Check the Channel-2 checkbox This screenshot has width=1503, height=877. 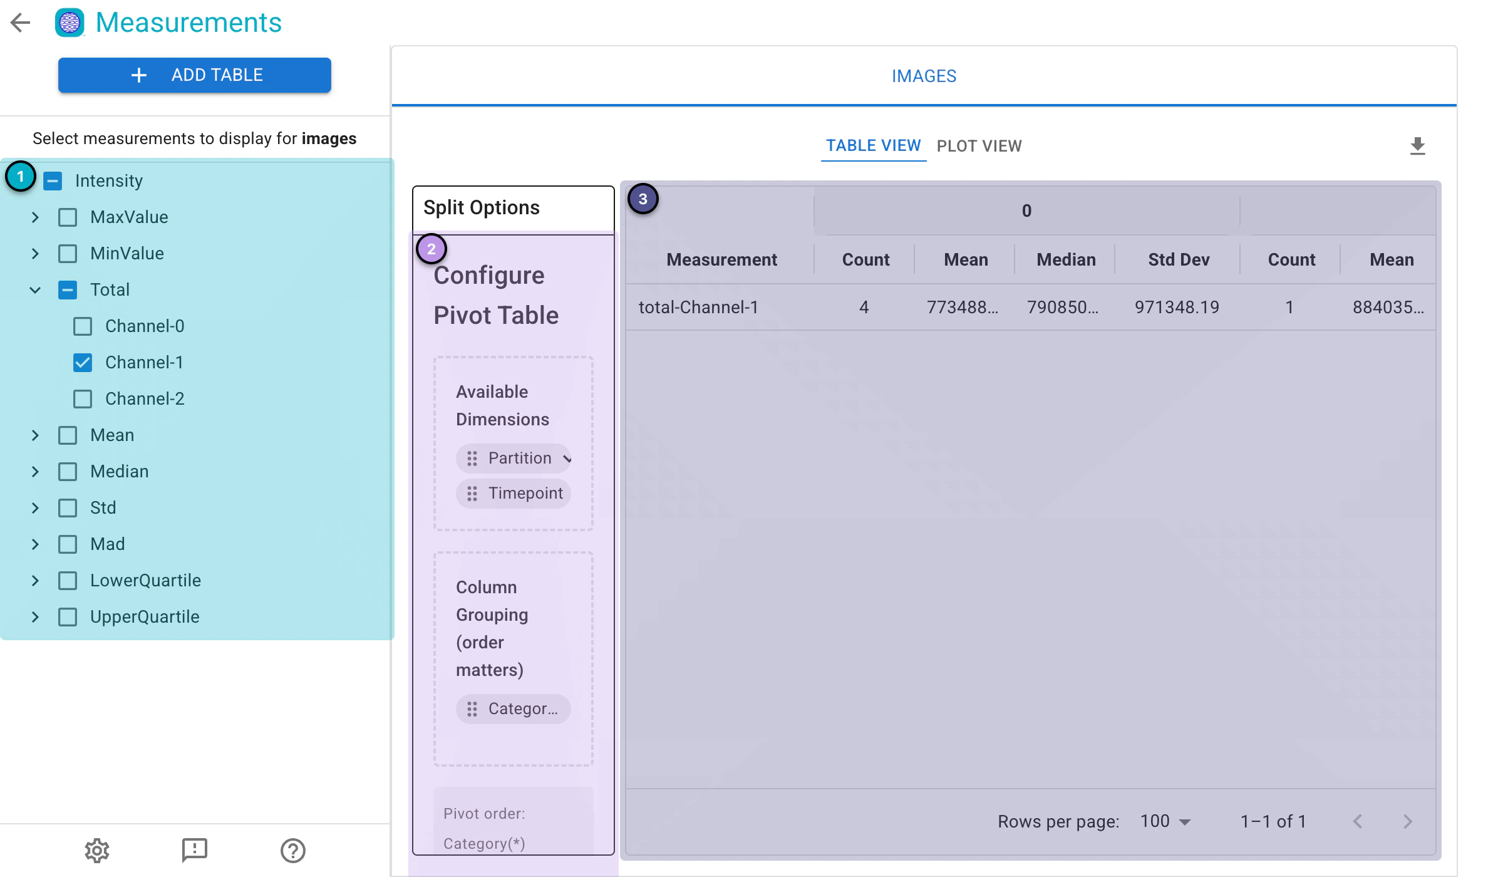point(83,399)
